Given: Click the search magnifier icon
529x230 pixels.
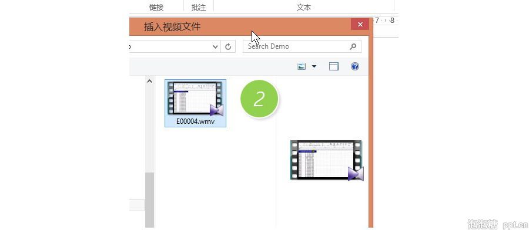Looking at the screenshot, I should coord(353,46).
